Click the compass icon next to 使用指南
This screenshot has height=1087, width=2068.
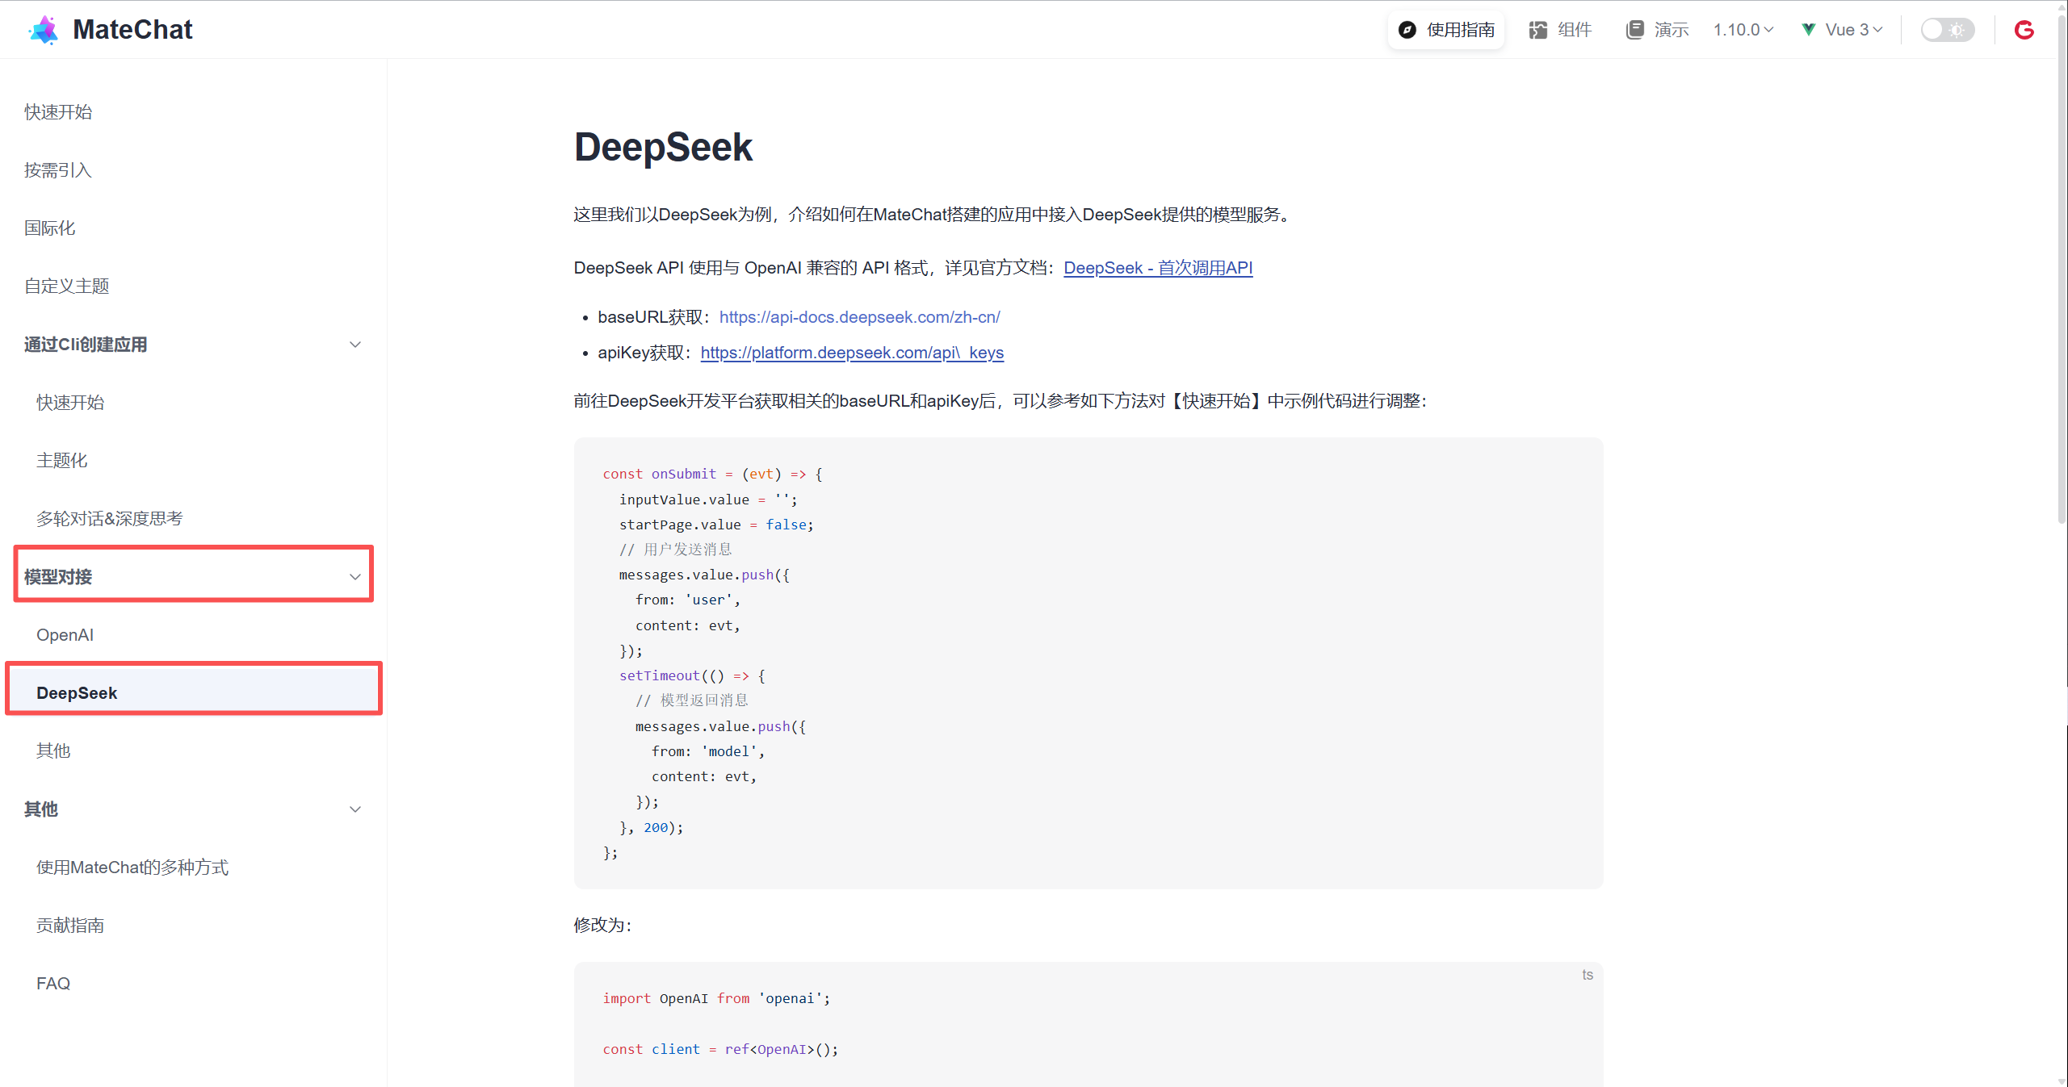click(1407, 30)
